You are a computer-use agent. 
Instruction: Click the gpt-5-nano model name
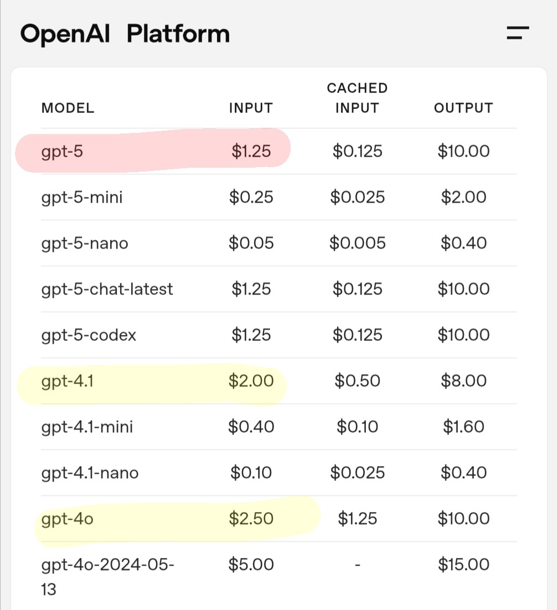point(85,243)
